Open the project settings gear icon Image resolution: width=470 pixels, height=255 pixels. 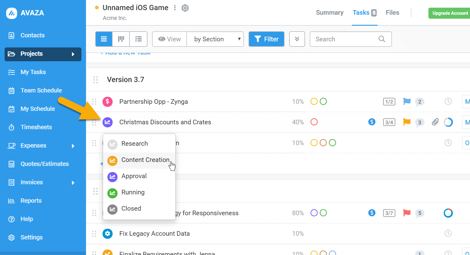[185, 8]
